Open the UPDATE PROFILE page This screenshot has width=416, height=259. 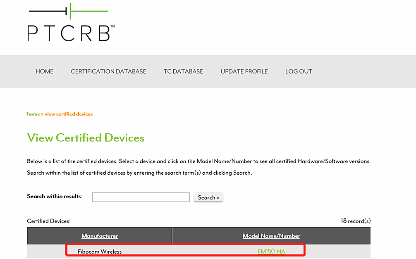pos(244,71)
